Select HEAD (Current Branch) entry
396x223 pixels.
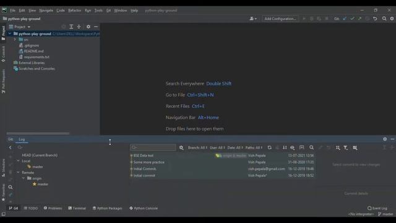click(x=40, y=155)
